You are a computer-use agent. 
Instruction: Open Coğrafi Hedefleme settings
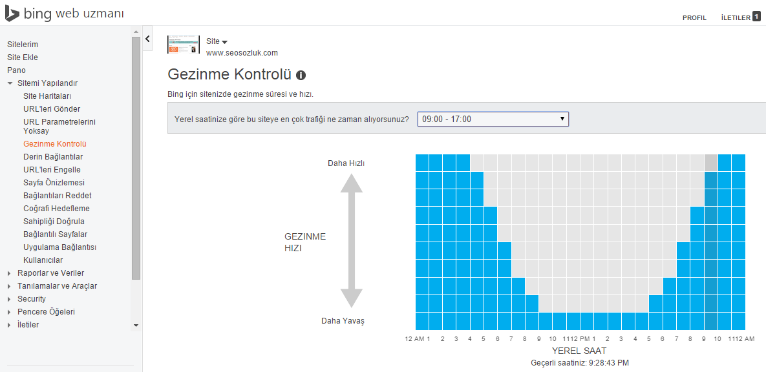coord(56,209)
